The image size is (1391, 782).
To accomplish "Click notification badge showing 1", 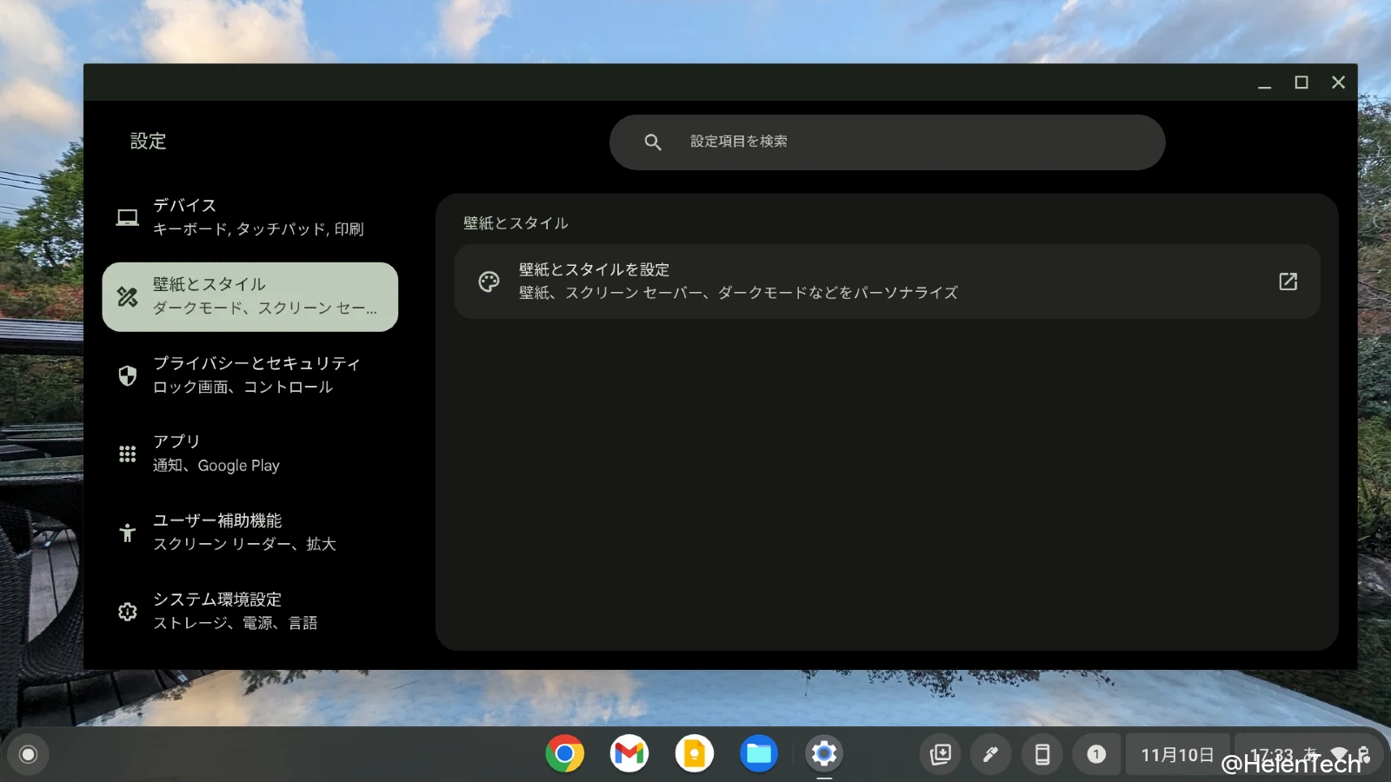I will [x=1097, y=753].
